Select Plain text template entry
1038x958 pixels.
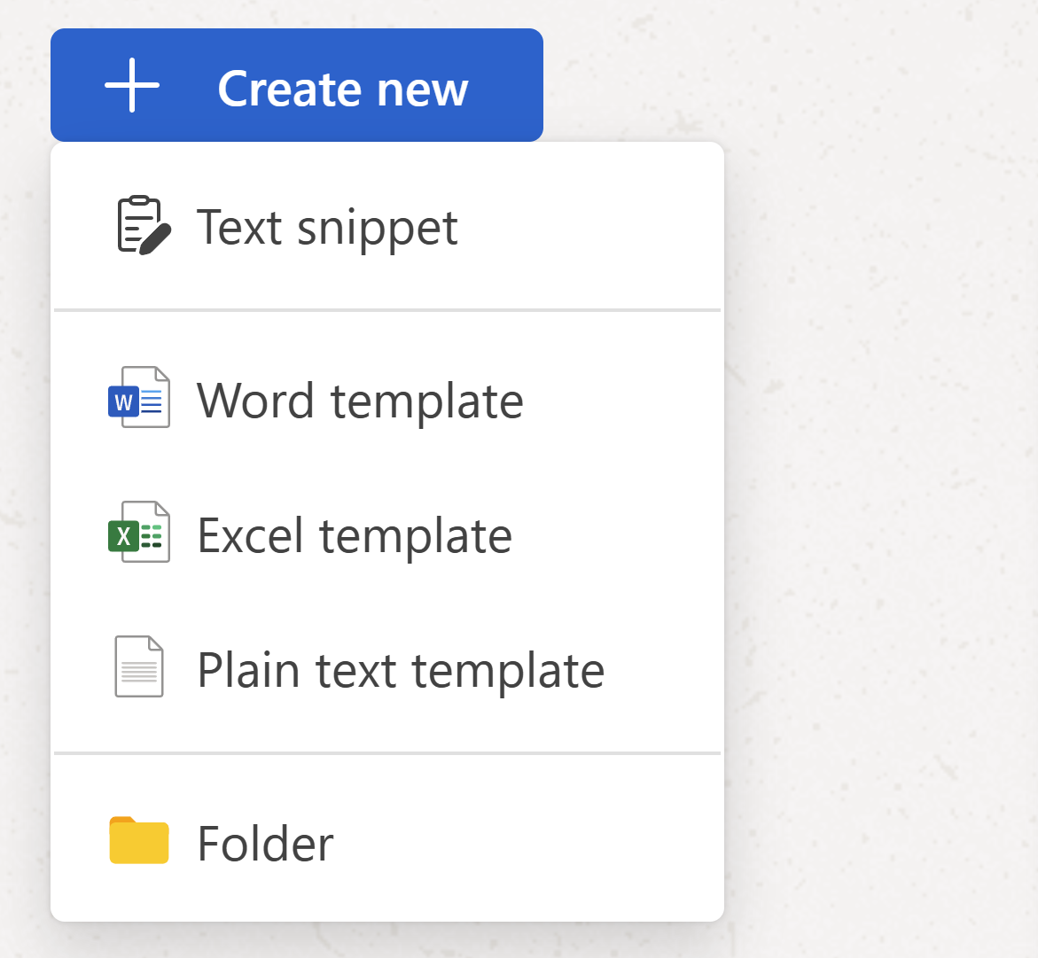tap(387, 669)
